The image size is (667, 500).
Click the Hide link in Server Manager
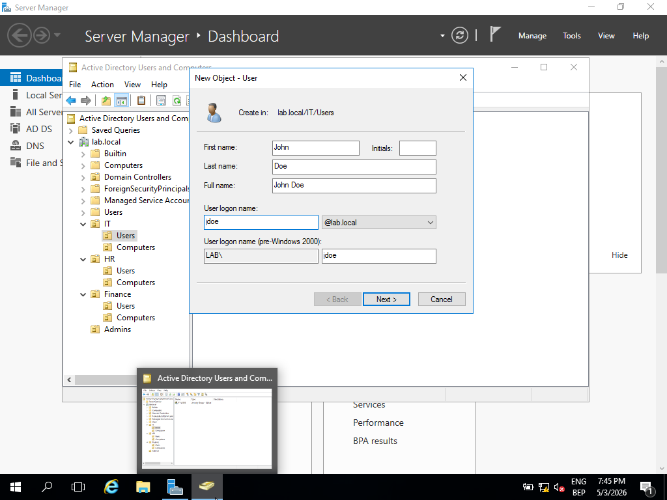(x=619, y=255)
